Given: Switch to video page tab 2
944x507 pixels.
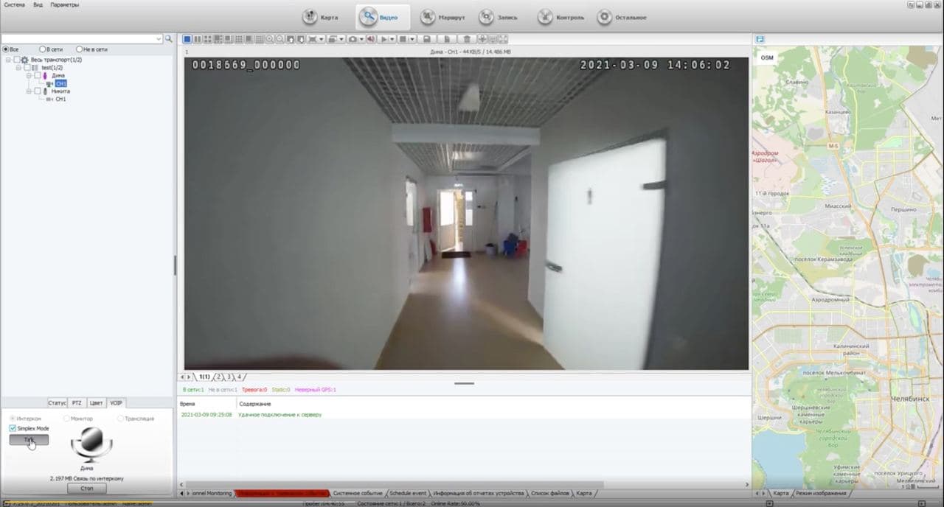Looking at the screenshot, I should point(218,377).
